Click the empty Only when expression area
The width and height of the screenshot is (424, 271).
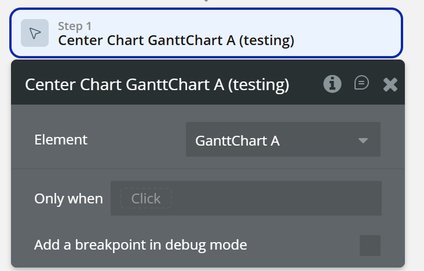pyautogui.click(x=278, y=199)
